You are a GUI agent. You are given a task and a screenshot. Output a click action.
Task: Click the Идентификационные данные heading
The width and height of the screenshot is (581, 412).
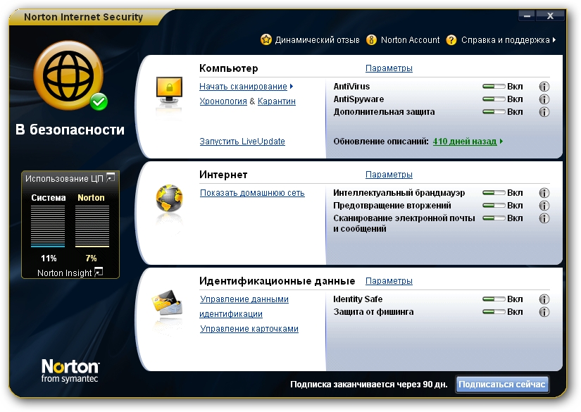[277, 281]
